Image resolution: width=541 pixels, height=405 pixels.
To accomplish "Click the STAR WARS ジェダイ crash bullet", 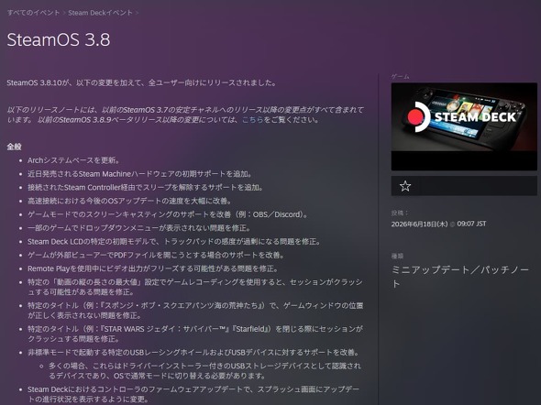I will coord(195,334).
